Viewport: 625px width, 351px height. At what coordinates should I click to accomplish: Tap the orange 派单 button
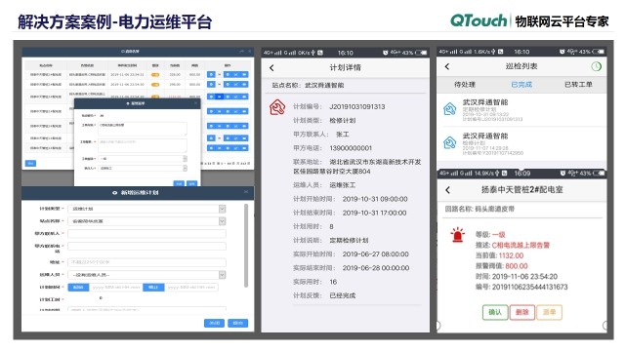click(549, 312)
